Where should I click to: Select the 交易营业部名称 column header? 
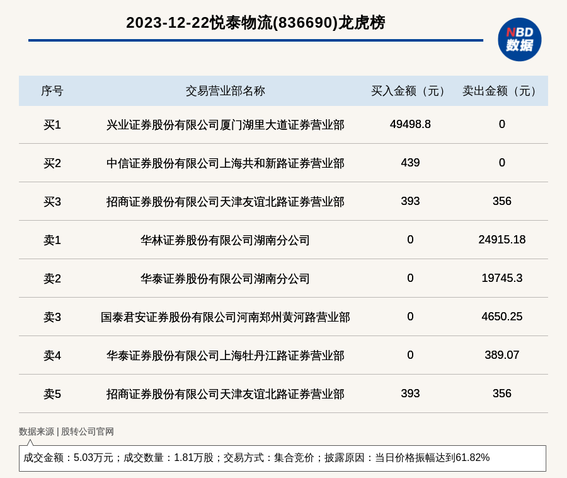[x=225, y=91]
